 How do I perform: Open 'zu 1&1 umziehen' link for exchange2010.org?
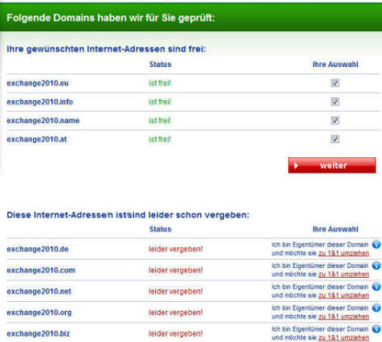[344, 316]
